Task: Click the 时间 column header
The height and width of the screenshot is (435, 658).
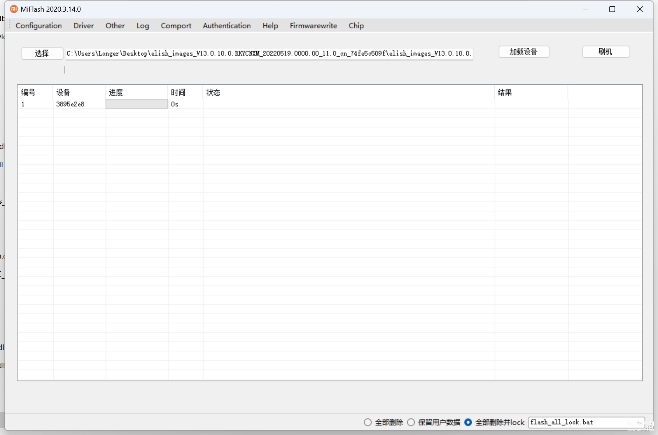Action: [185, 93]
